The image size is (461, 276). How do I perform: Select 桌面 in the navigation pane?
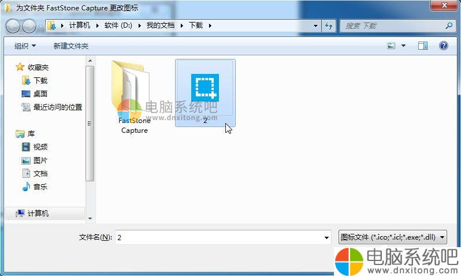point(40,94)
